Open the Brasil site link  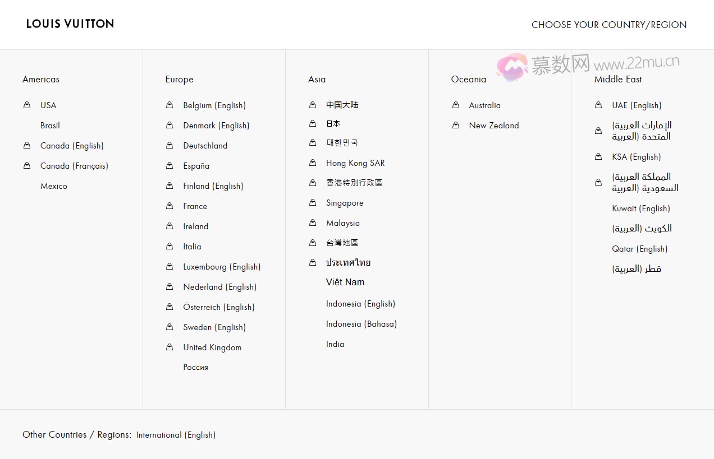coord(50,126)
